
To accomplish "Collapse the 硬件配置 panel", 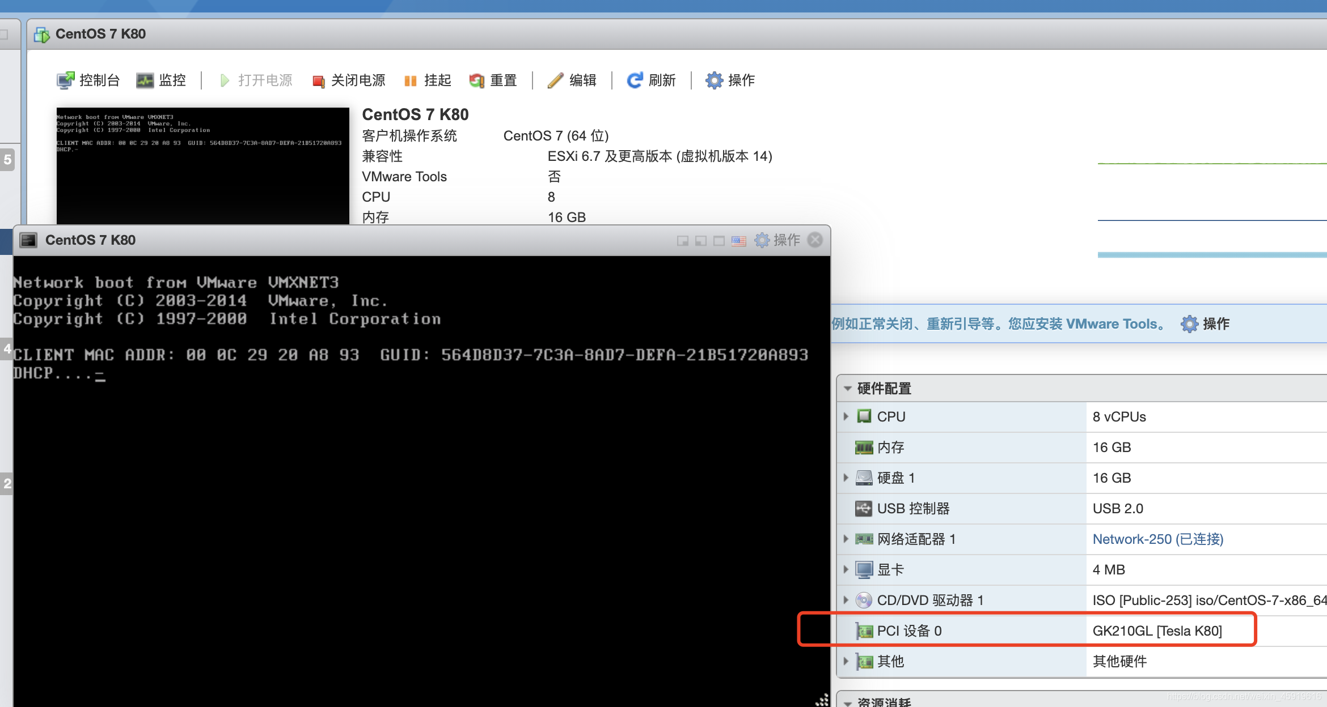I will pyautogui.click(x=848, y=389).
